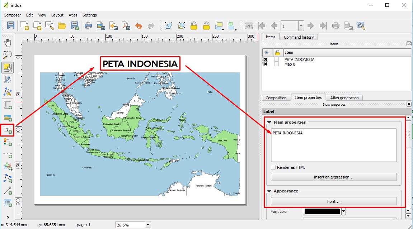The width and height of the screenshot is (413, 229).
Task: Switch to the Atlas generation tab
Action: 344,97
